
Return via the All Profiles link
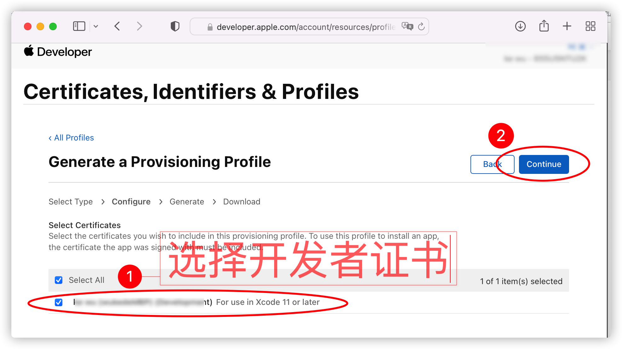(71, 138)
